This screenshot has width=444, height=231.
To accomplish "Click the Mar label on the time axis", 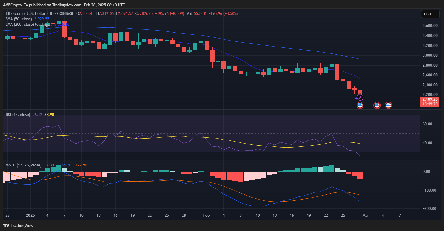I will (366, 215).
